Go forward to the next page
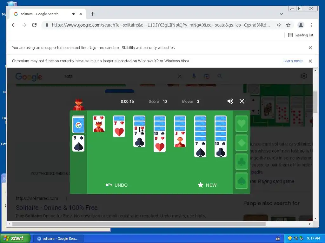Screen dimensions: 325x243 [x=24, y=25]
